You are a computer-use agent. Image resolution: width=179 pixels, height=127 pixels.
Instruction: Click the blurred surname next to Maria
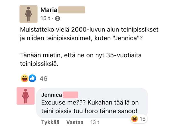[x=72, y=10]
